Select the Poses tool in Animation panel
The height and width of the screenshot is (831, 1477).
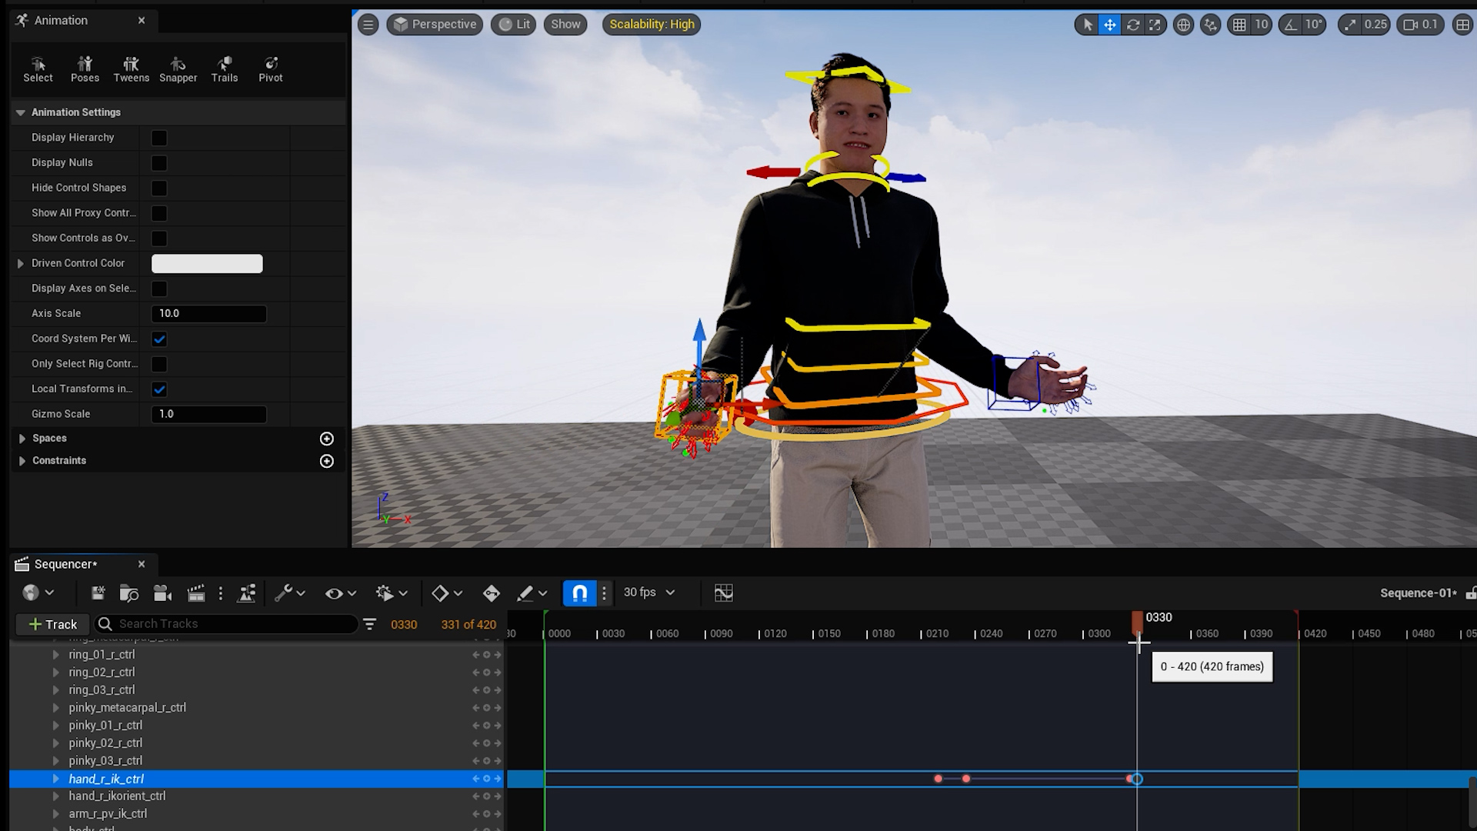coord(85,68)
